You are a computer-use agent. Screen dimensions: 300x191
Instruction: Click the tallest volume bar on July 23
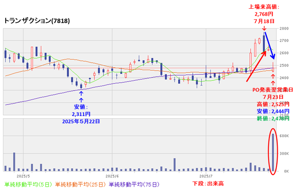[273, 152]
